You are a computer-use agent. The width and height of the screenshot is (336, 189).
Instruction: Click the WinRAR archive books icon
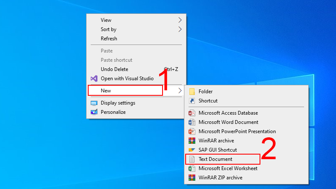coord(192,141)
